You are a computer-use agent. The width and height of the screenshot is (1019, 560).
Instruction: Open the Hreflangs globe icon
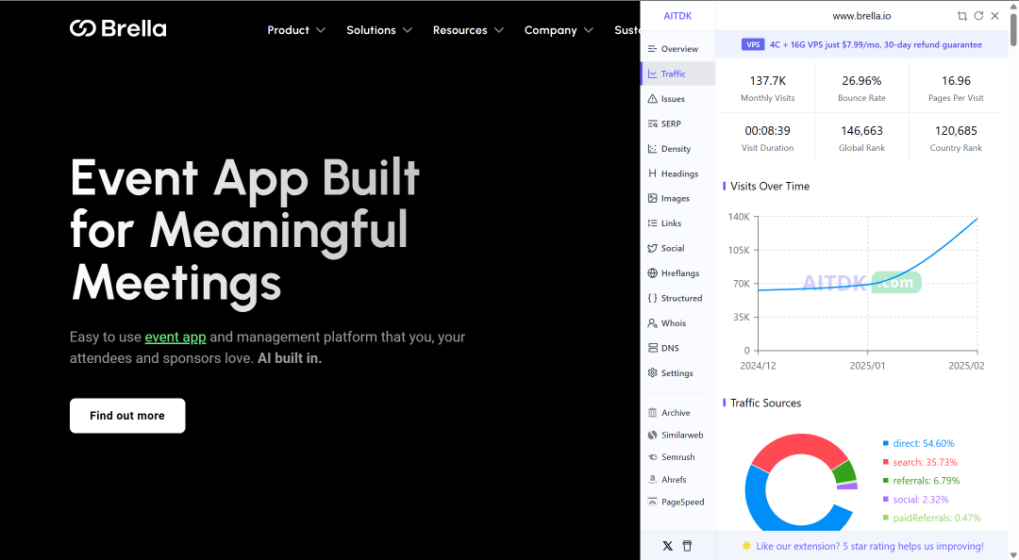[x=653, y=272]
